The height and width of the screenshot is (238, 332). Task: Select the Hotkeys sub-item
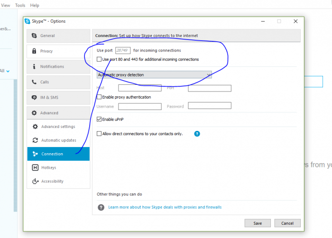pyautogui.click(x=58, y=167)
